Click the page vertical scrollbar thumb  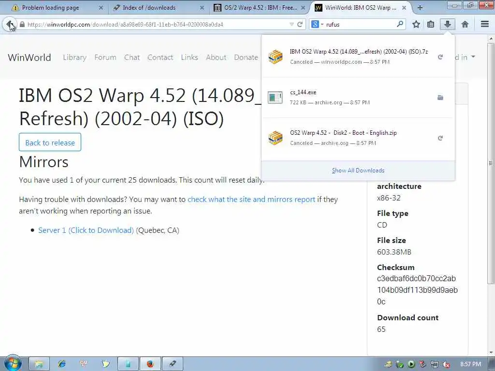(491, 163)
